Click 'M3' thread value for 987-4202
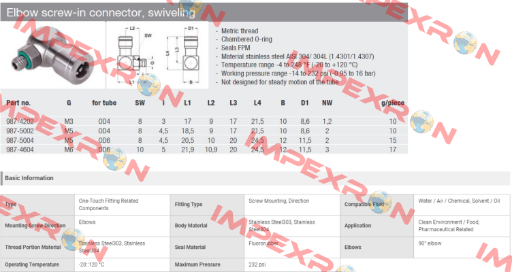This screenshot has width=512, height=272. tap(69, 121)
